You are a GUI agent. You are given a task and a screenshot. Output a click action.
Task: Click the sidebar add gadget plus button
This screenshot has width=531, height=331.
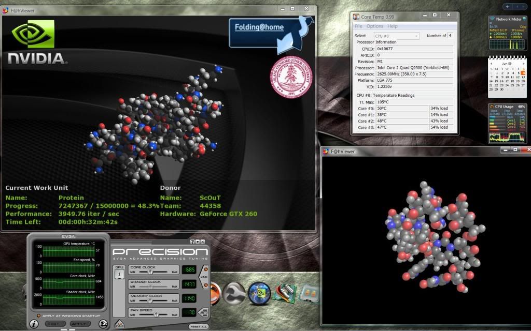(x=507, y=6)
